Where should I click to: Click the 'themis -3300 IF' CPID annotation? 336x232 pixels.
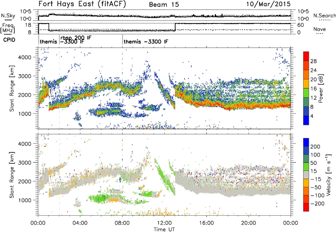(146, 41)
